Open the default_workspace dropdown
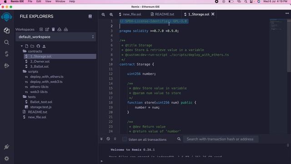This screenshot has height=164, width=291. tap(56, 37)
